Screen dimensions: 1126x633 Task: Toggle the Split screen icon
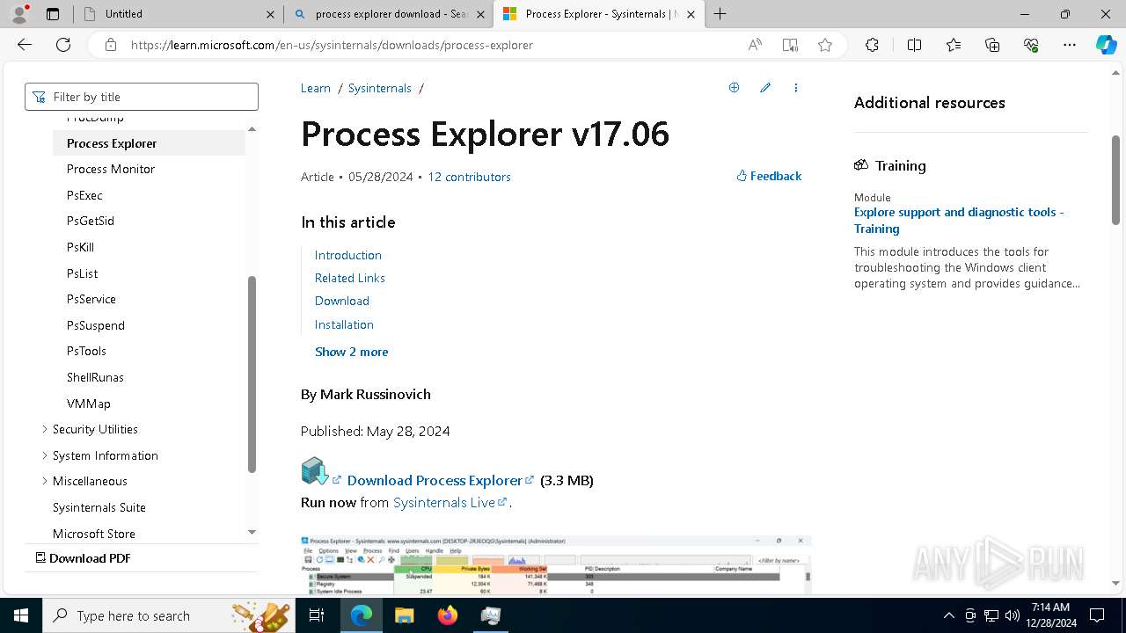(x=914, y=45)
